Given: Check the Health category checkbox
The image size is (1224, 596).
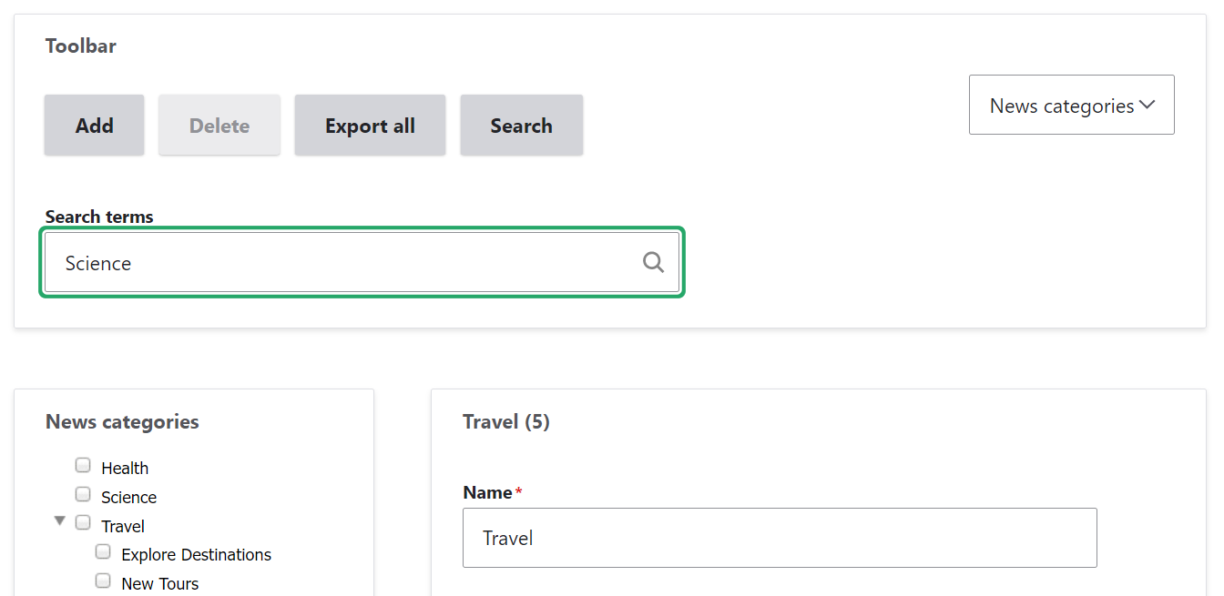Looking at the screenshot, I should tap(83, 464).
